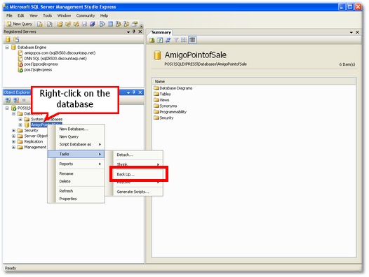The width and height of the screenshot is (369, 277).
Task: Expand the Management folder
Action: point(13,147)
